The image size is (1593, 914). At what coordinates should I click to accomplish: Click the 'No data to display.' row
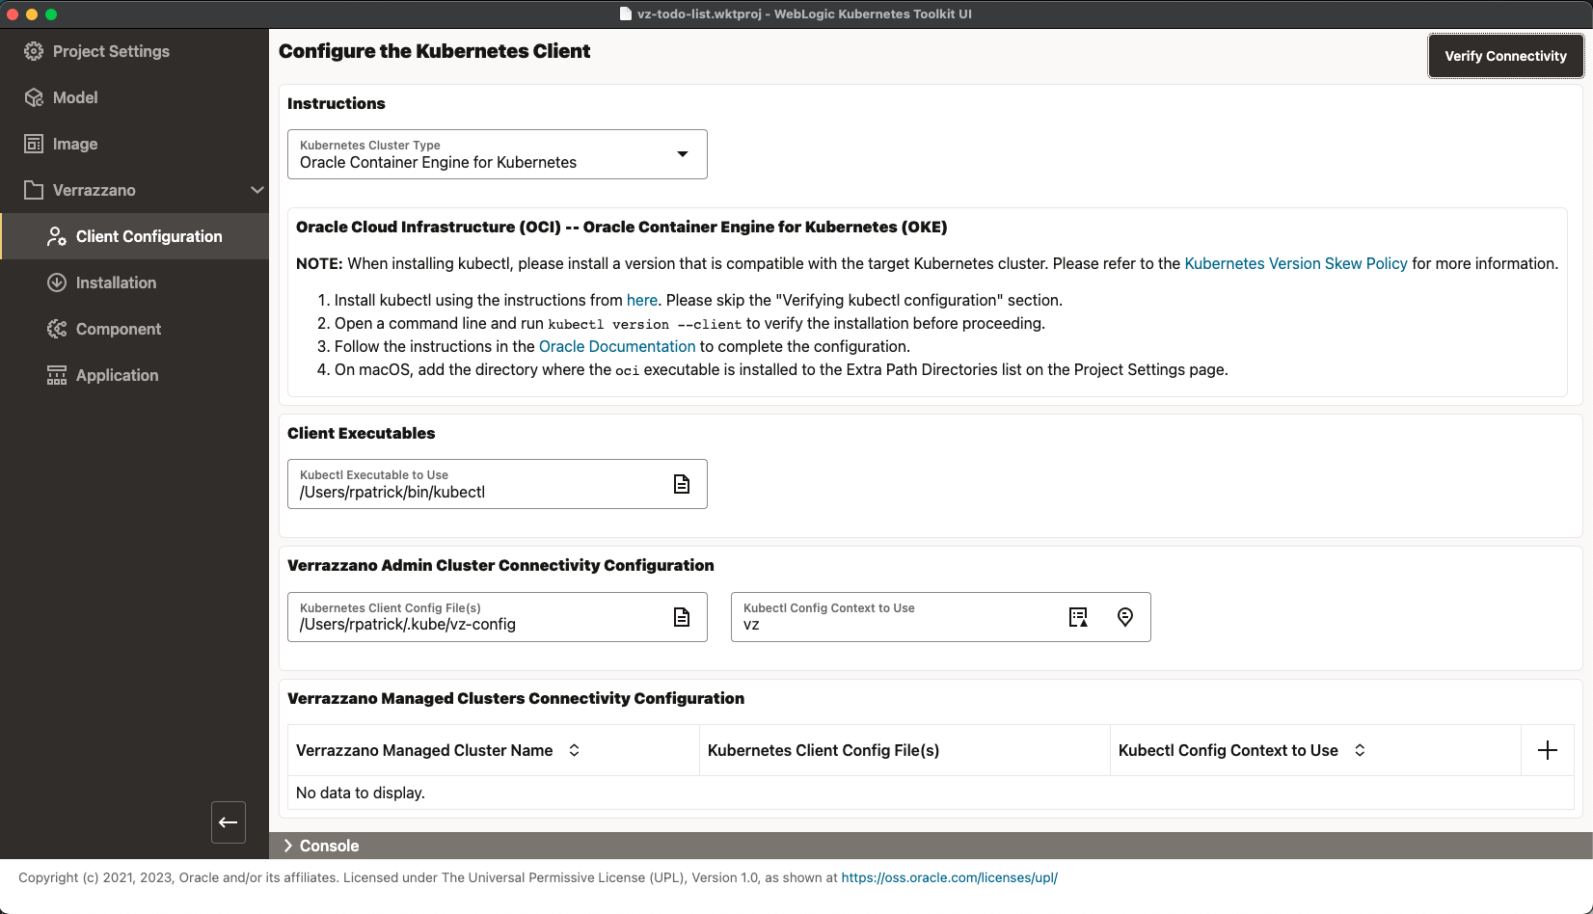coord(931,793)
